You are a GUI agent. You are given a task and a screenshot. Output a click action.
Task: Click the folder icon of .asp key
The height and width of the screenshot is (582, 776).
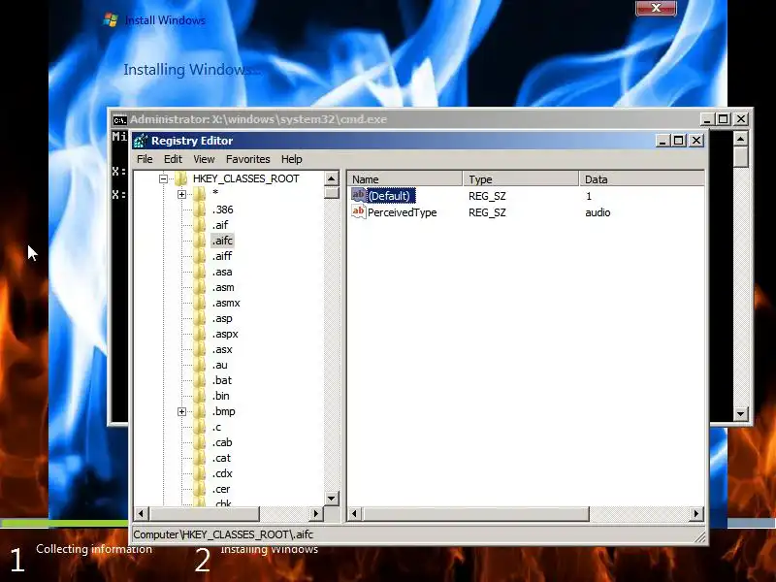coord(199,319)
